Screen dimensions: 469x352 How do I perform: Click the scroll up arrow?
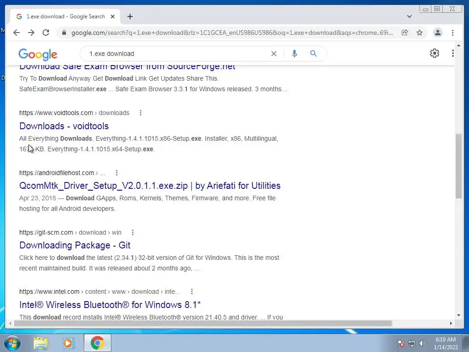[x=458, y=45]
